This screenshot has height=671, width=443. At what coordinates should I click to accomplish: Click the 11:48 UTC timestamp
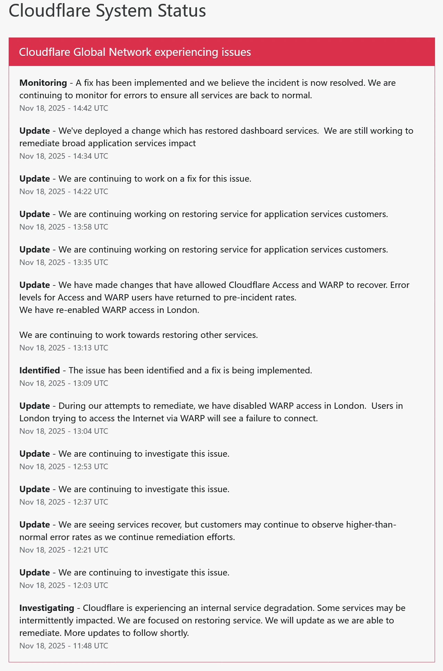[64, 646]
